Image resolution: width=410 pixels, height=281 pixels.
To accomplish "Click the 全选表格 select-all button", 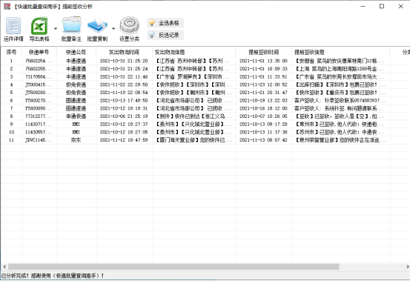I will pyautogui.click(x=165, y=23).
